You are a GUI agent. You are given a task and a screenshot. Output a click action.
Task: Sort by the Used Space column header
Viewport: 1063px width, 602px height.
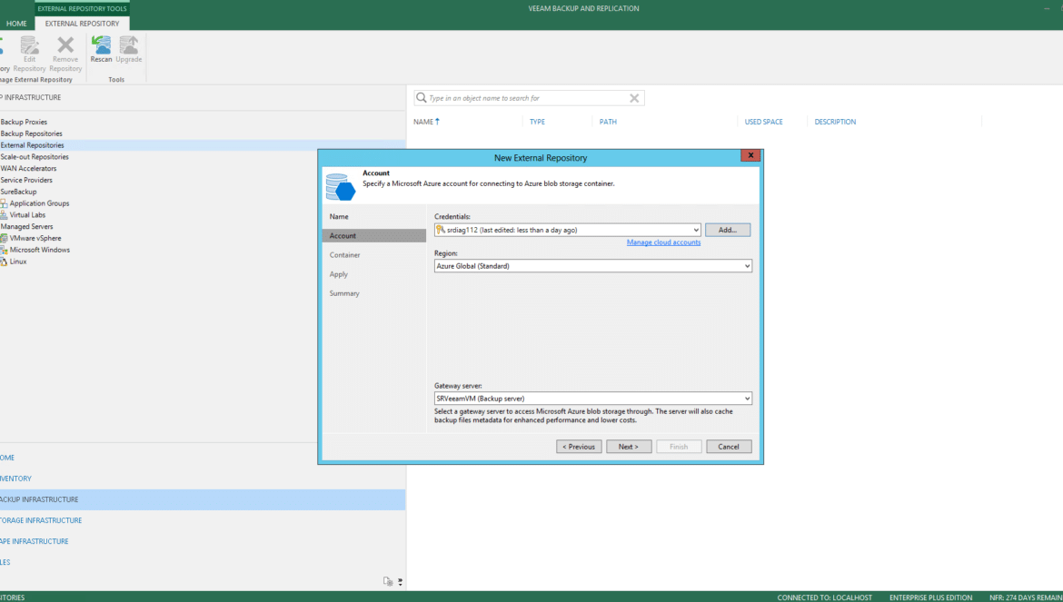763,122
